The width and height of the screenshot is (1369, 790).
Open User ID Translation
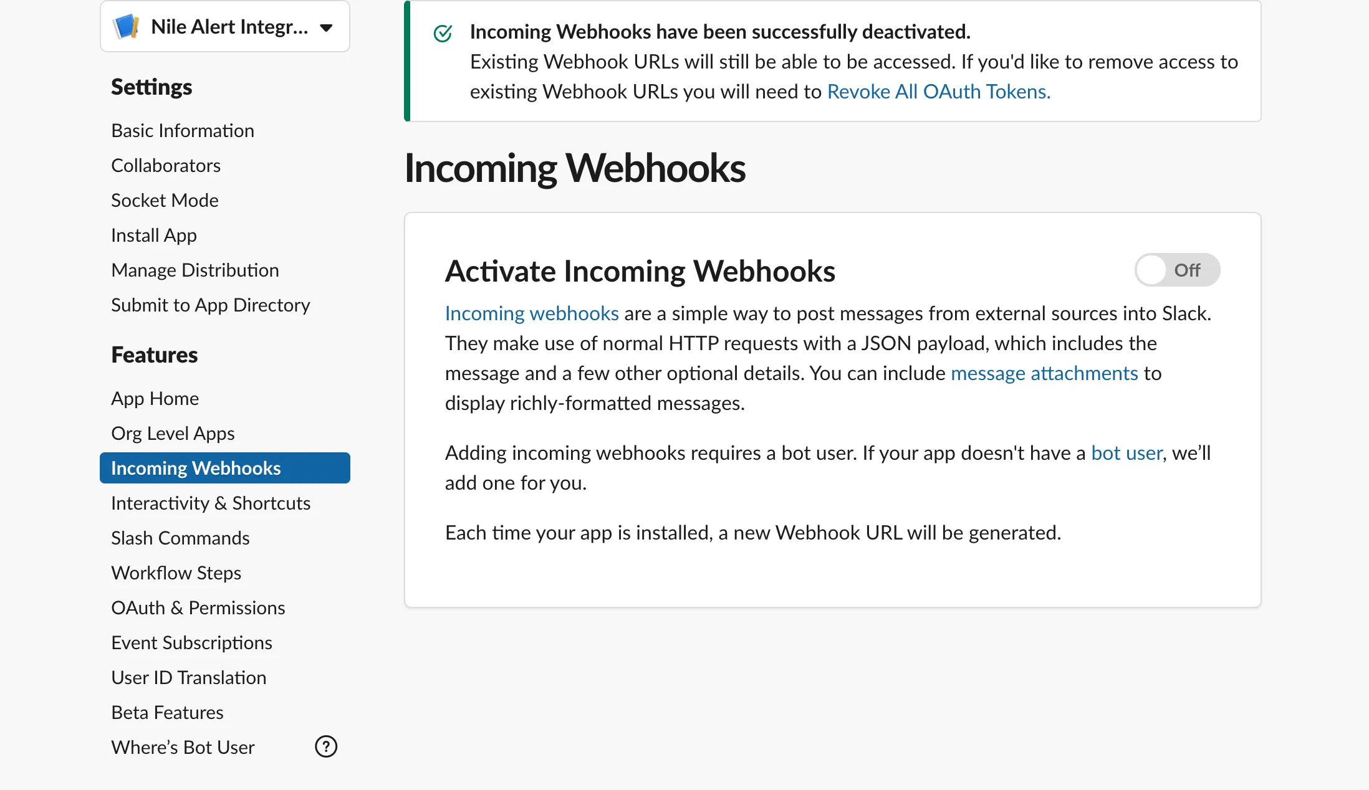click(x=189, y=678)
